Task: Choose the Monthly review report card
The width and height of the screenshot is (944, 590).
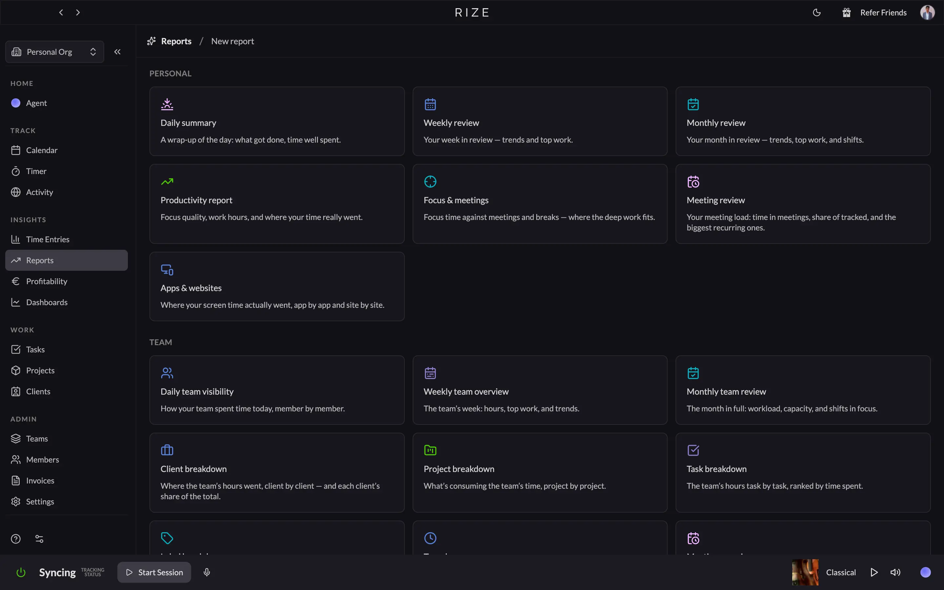Action: (803, 121)
